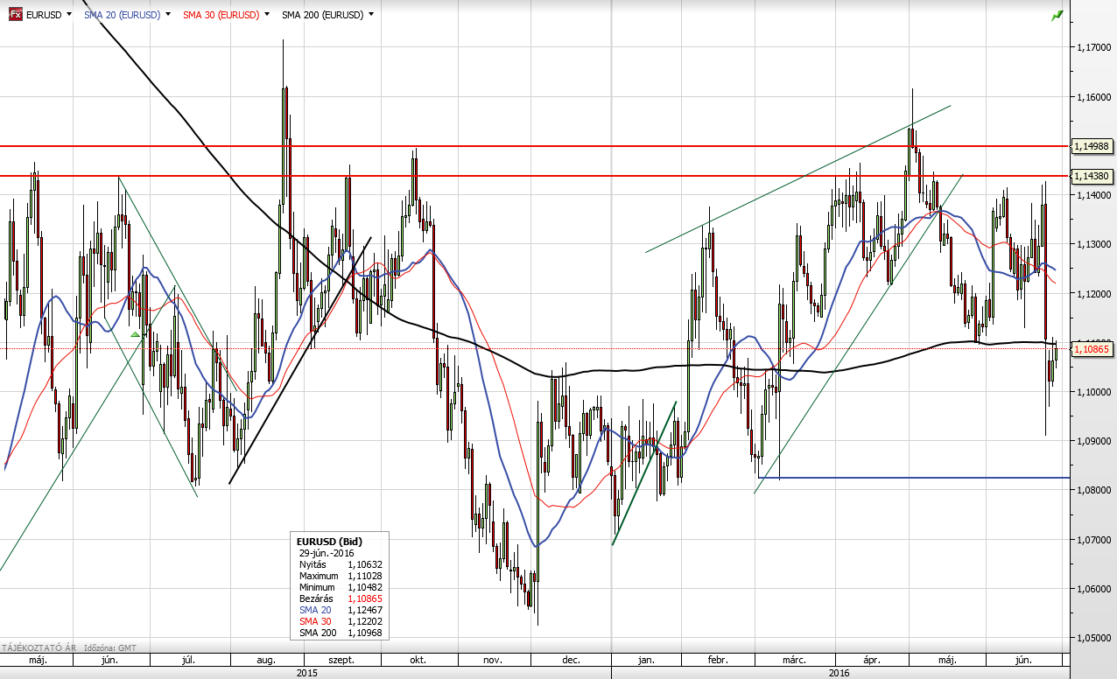Click the 1,07000 price axis label
Image resolution: width=1117 pixels, height=679 pixels.
pyautogui.click(x=1096, y=540)
